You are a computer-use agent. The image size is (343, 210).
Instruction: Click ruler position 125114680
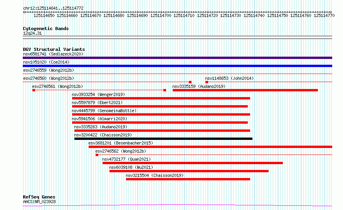click(x=114, y=15)
